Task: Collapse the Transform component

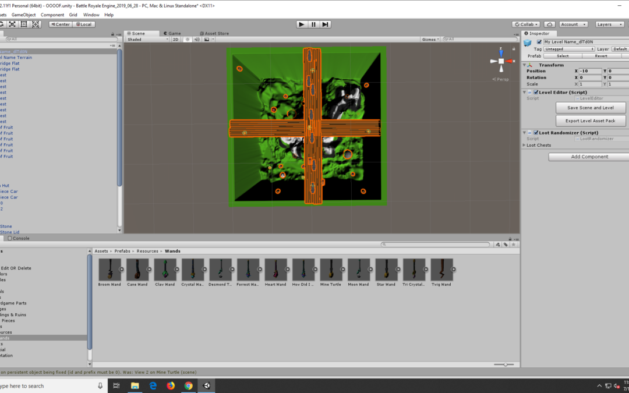Action: pos(524,65)
